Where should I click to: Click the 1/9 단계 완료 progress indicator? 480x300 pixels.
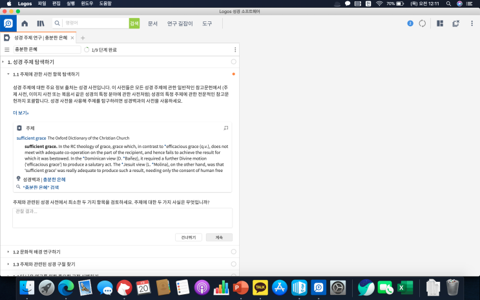point(100,50)
